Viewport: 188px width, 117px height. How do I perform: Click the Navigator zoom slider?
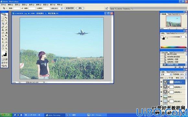(176, 29)
